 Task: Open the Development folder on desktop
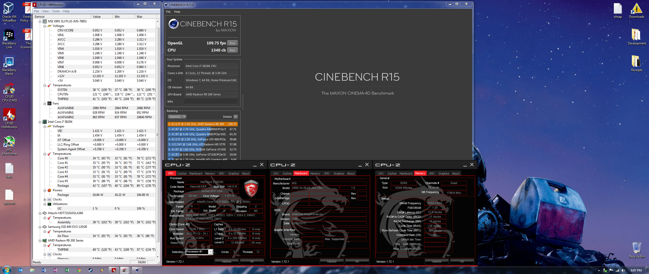pos(637,37)
